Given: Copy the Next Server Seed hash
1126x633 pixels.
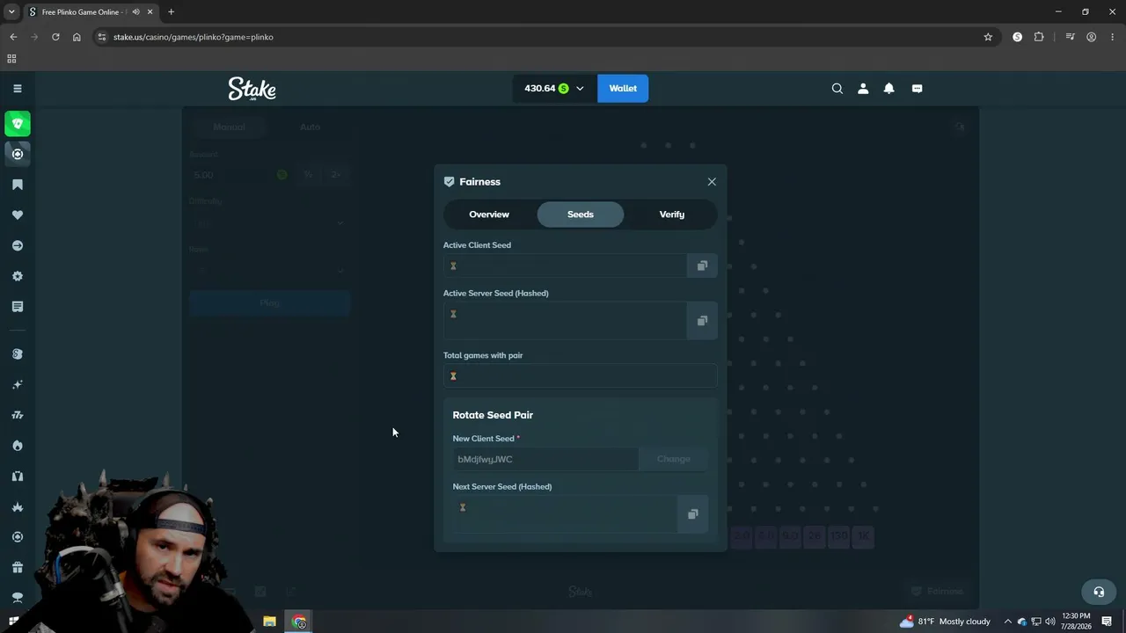Looking at the screenshot, I should (692, 514).
